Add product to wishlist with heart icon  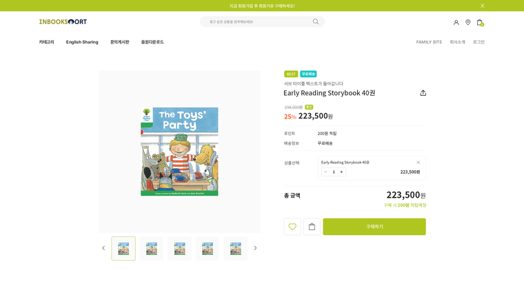pyautogui.click(x=292, y=227)
